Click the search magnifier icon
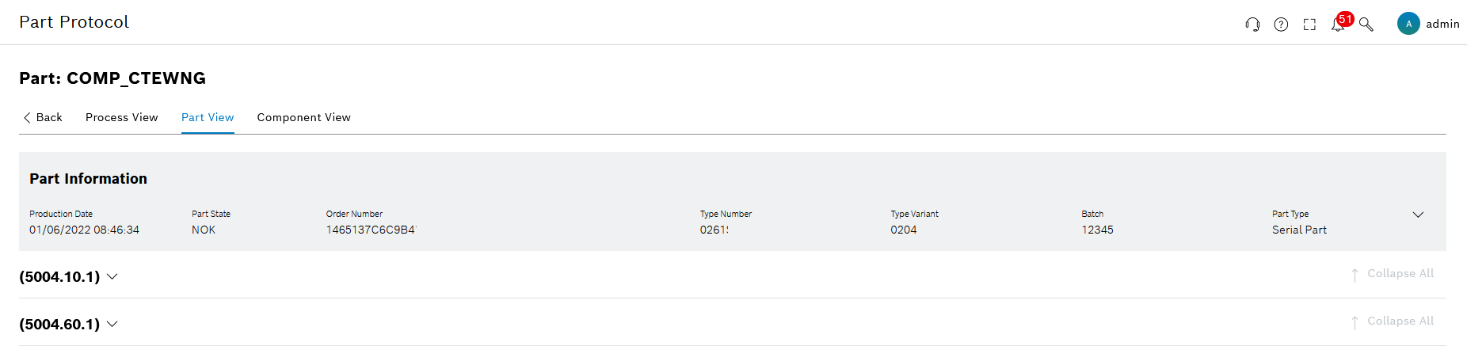 click(1366, 25)
